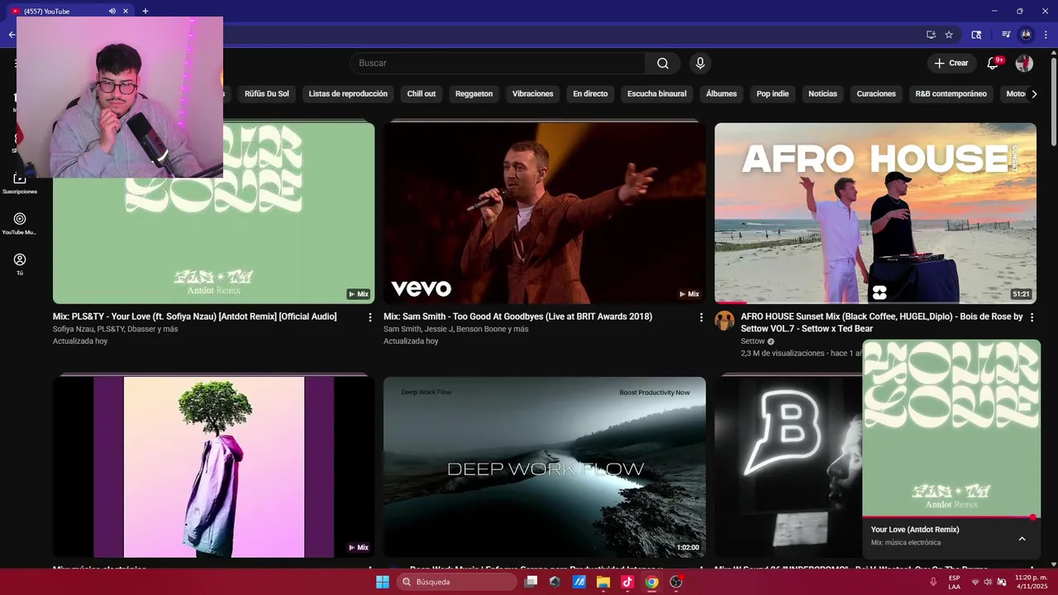Select the Listas de reproducción chip

[x=348, y=94]
